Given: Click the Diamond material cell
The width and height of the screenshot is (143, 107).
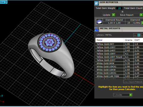Looking at the screenshot, I should 135,20.
